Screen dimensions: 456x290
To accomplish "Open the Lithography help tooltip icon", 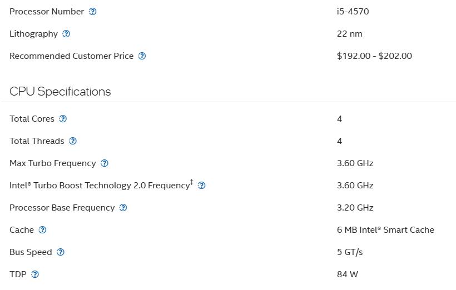I will click(66, 34).
